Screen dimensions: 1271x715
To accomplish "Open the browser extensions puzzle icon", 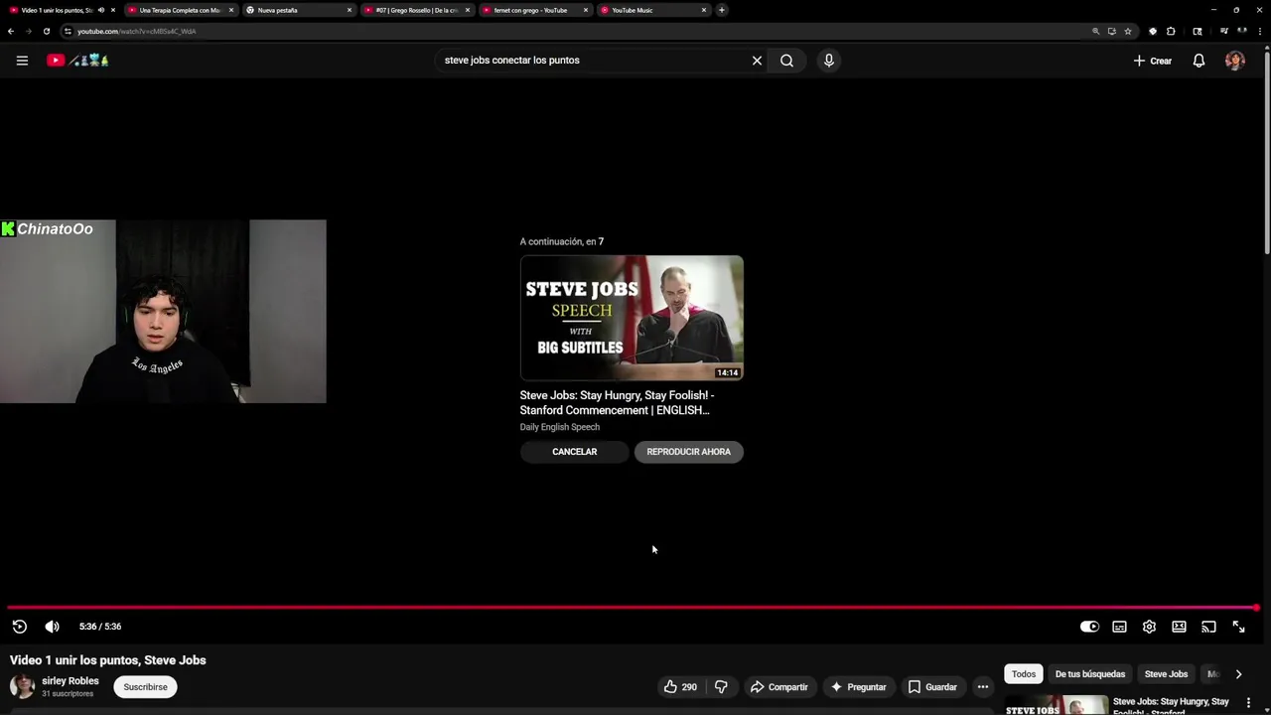I will coord(1171,31).
